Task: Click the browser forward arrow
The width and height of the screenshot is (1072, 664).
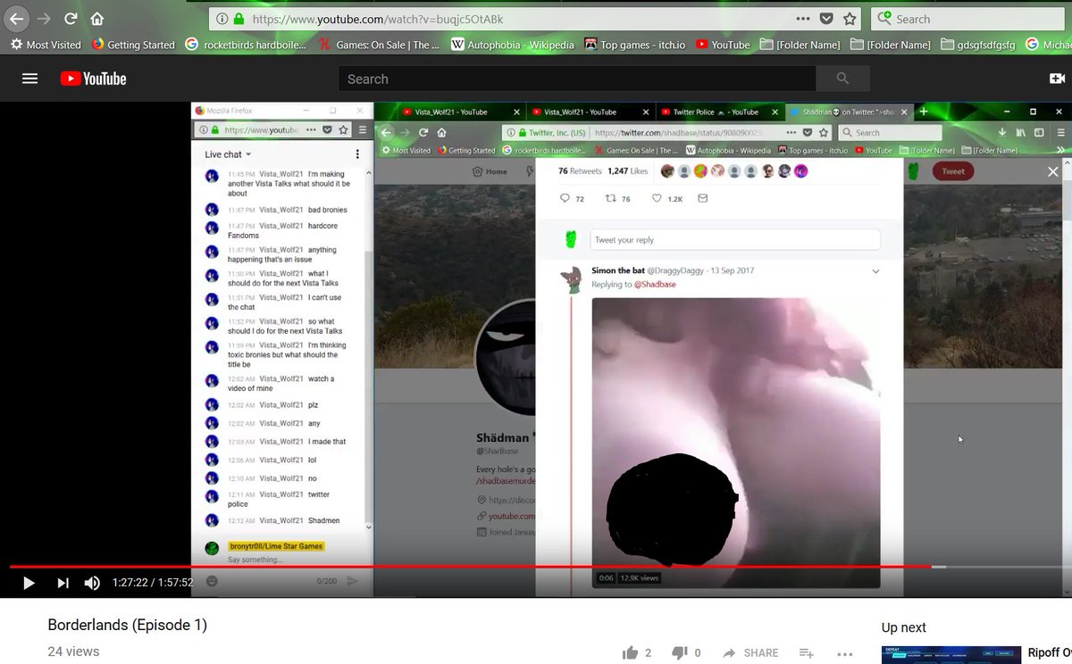Action: pos(44,19)
